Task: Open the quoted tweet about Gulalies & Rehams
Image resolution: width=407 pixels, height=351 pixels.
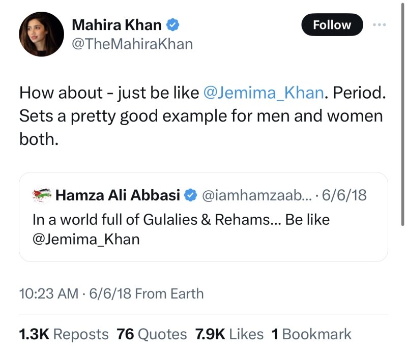Action: click(203, 229)
